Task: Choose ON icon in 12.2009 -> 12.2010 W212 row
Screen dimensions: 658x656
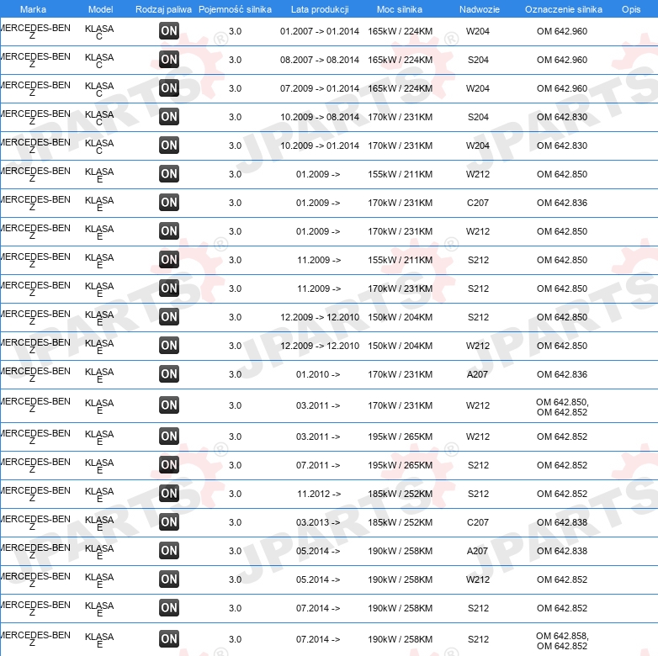Action: (x=169, y=345)
